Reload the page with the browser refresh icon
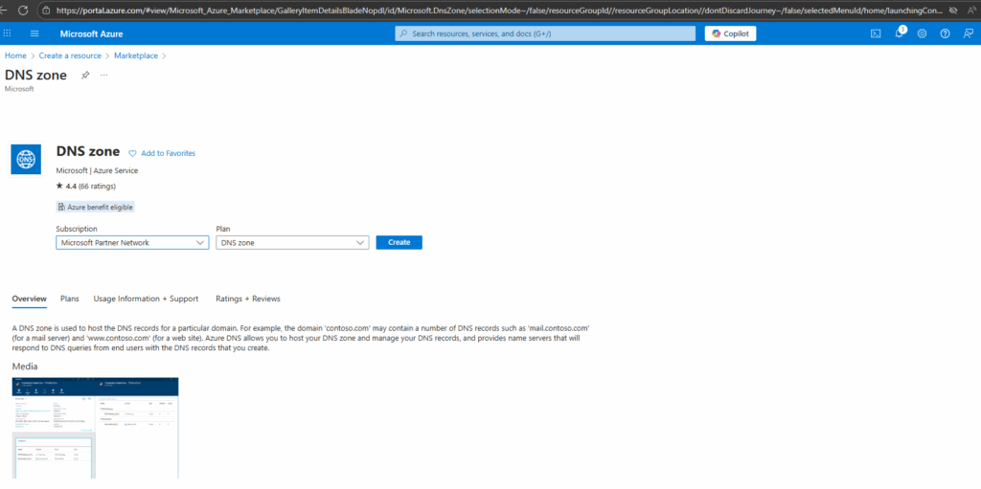The height and width of the screenshot is (489, 981). pyautogui.click(x=23, y=11)
